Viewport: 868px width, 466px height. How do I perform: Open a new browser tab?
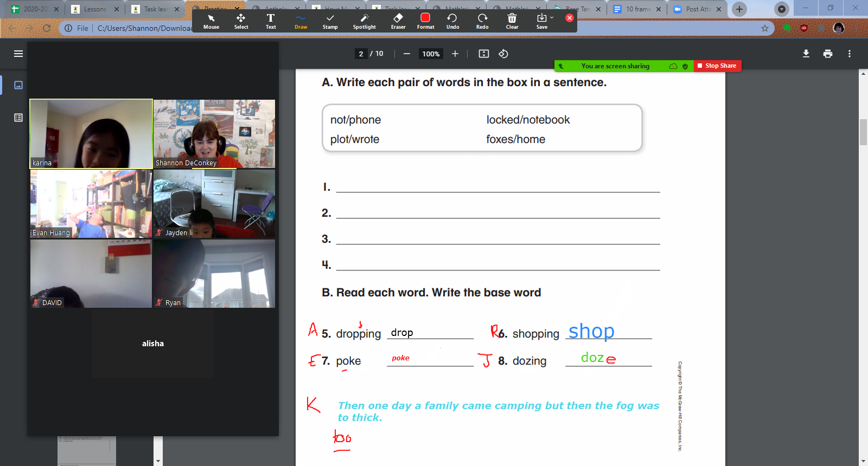coord(739,9)
